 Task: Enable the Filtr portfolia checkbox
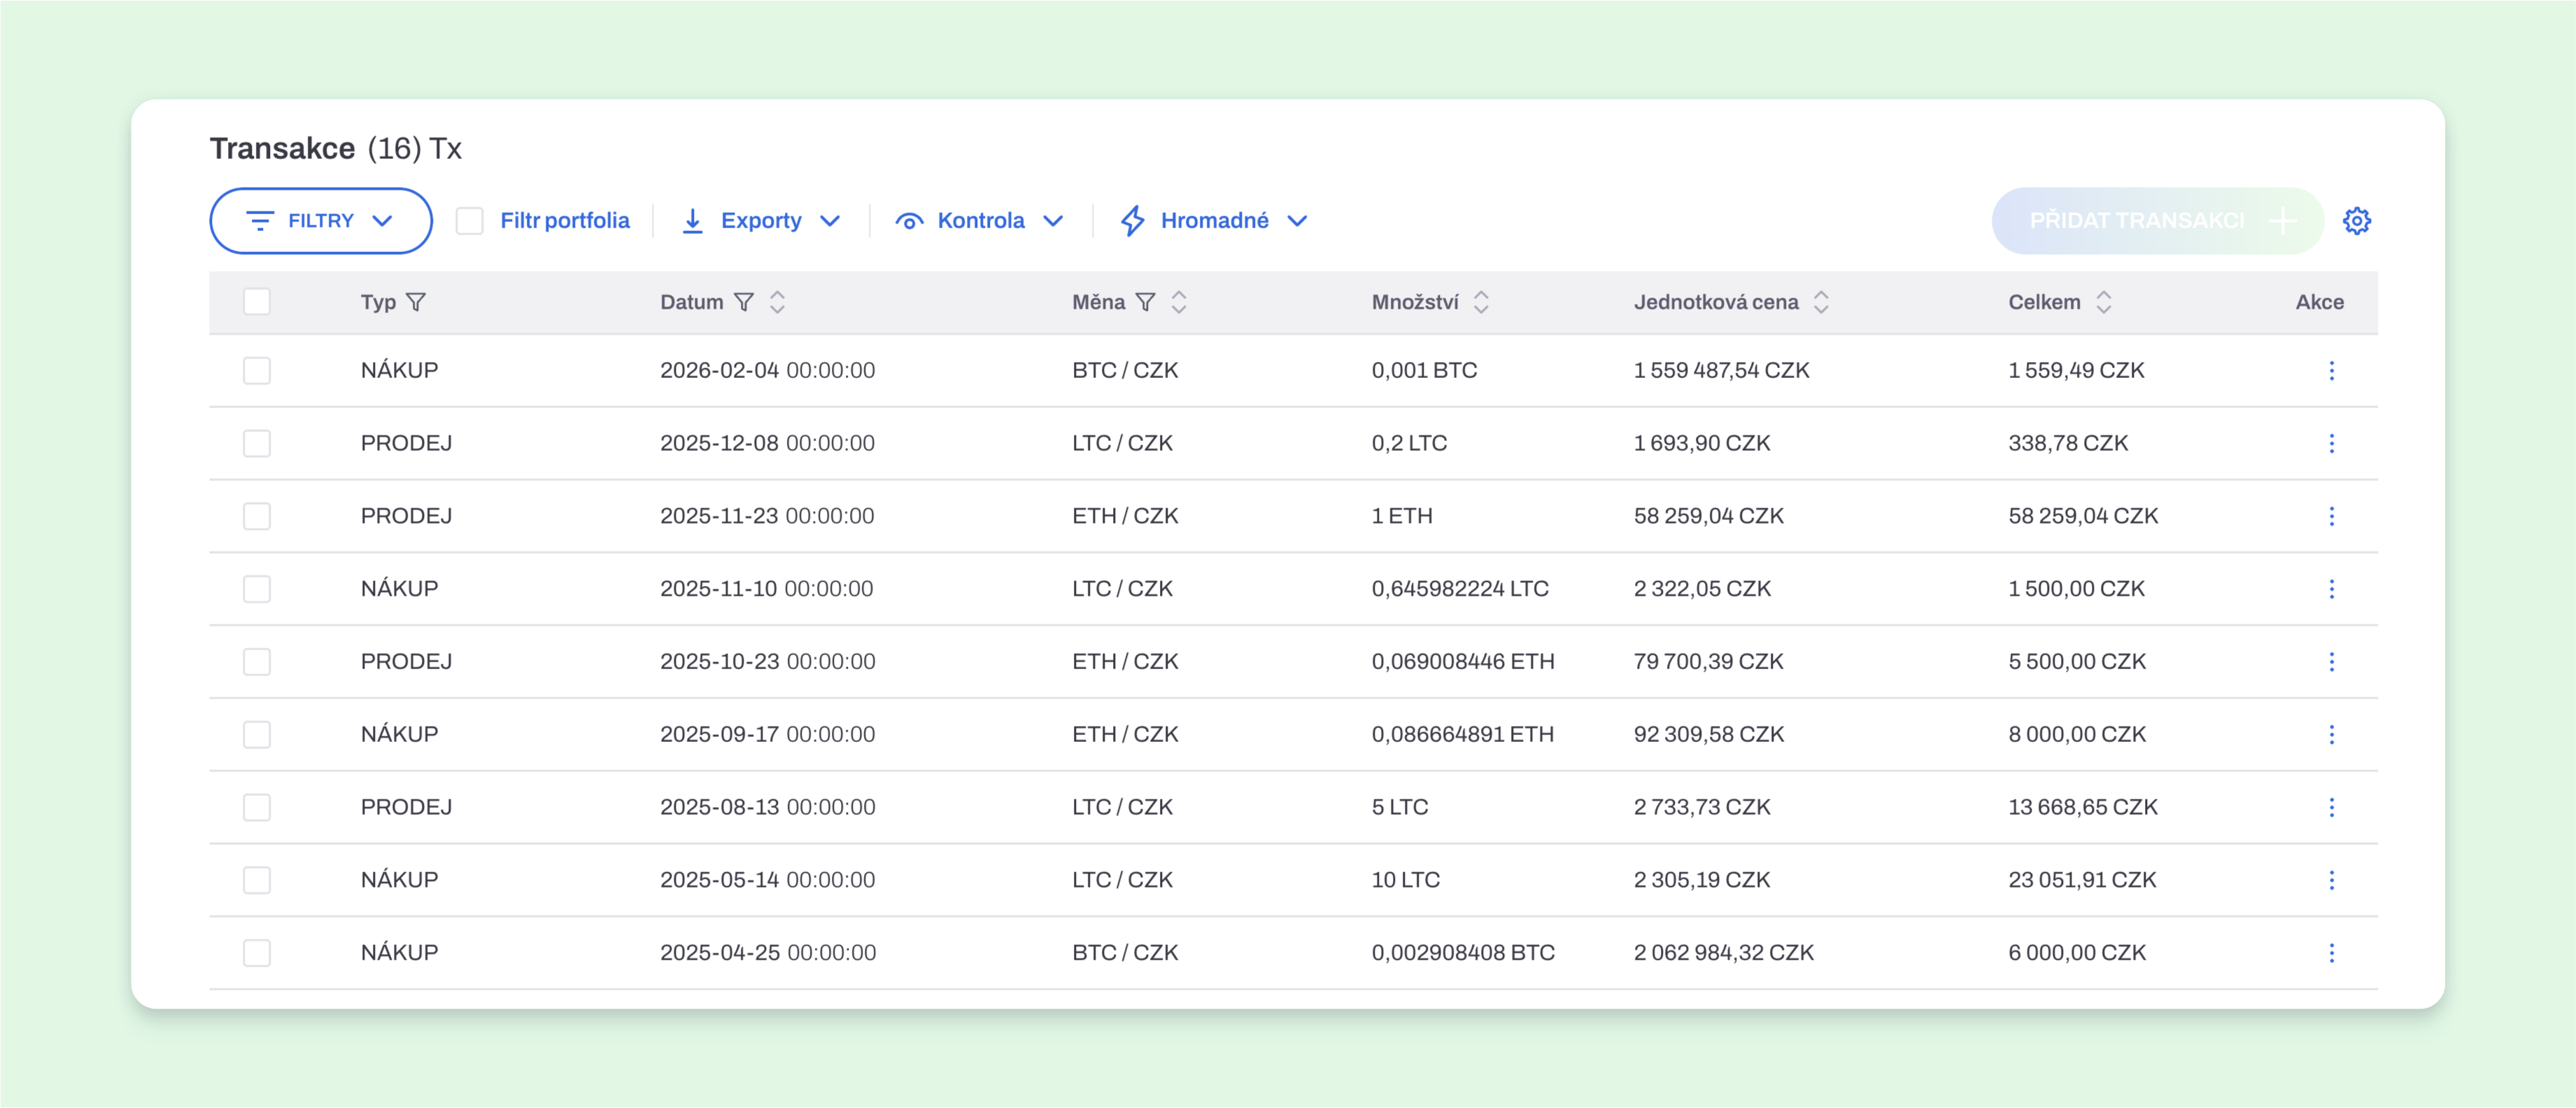pyautogui.click(x=469, y=220)
